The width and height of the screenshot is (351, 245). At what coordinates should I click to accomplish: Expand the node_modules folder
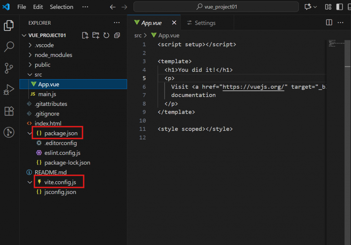(30, 55)
